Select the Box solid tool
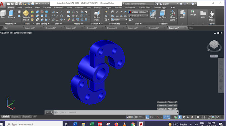This screenshot has height=126, width=226. click(x=3, y=15)
